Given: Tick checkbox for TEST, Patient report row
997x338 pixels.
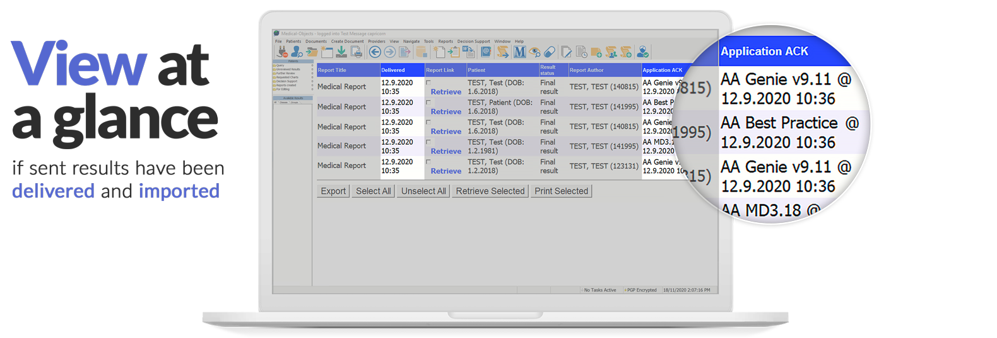Looking at the screenshot, I should click(428, 103).
